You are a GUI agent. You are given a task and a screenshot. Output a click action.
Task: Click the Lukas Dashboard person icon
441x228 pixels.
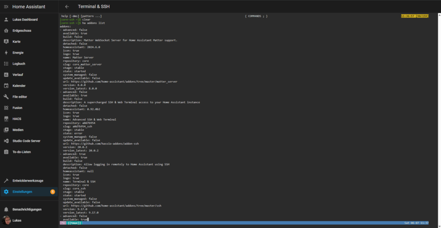click(6, 20)
